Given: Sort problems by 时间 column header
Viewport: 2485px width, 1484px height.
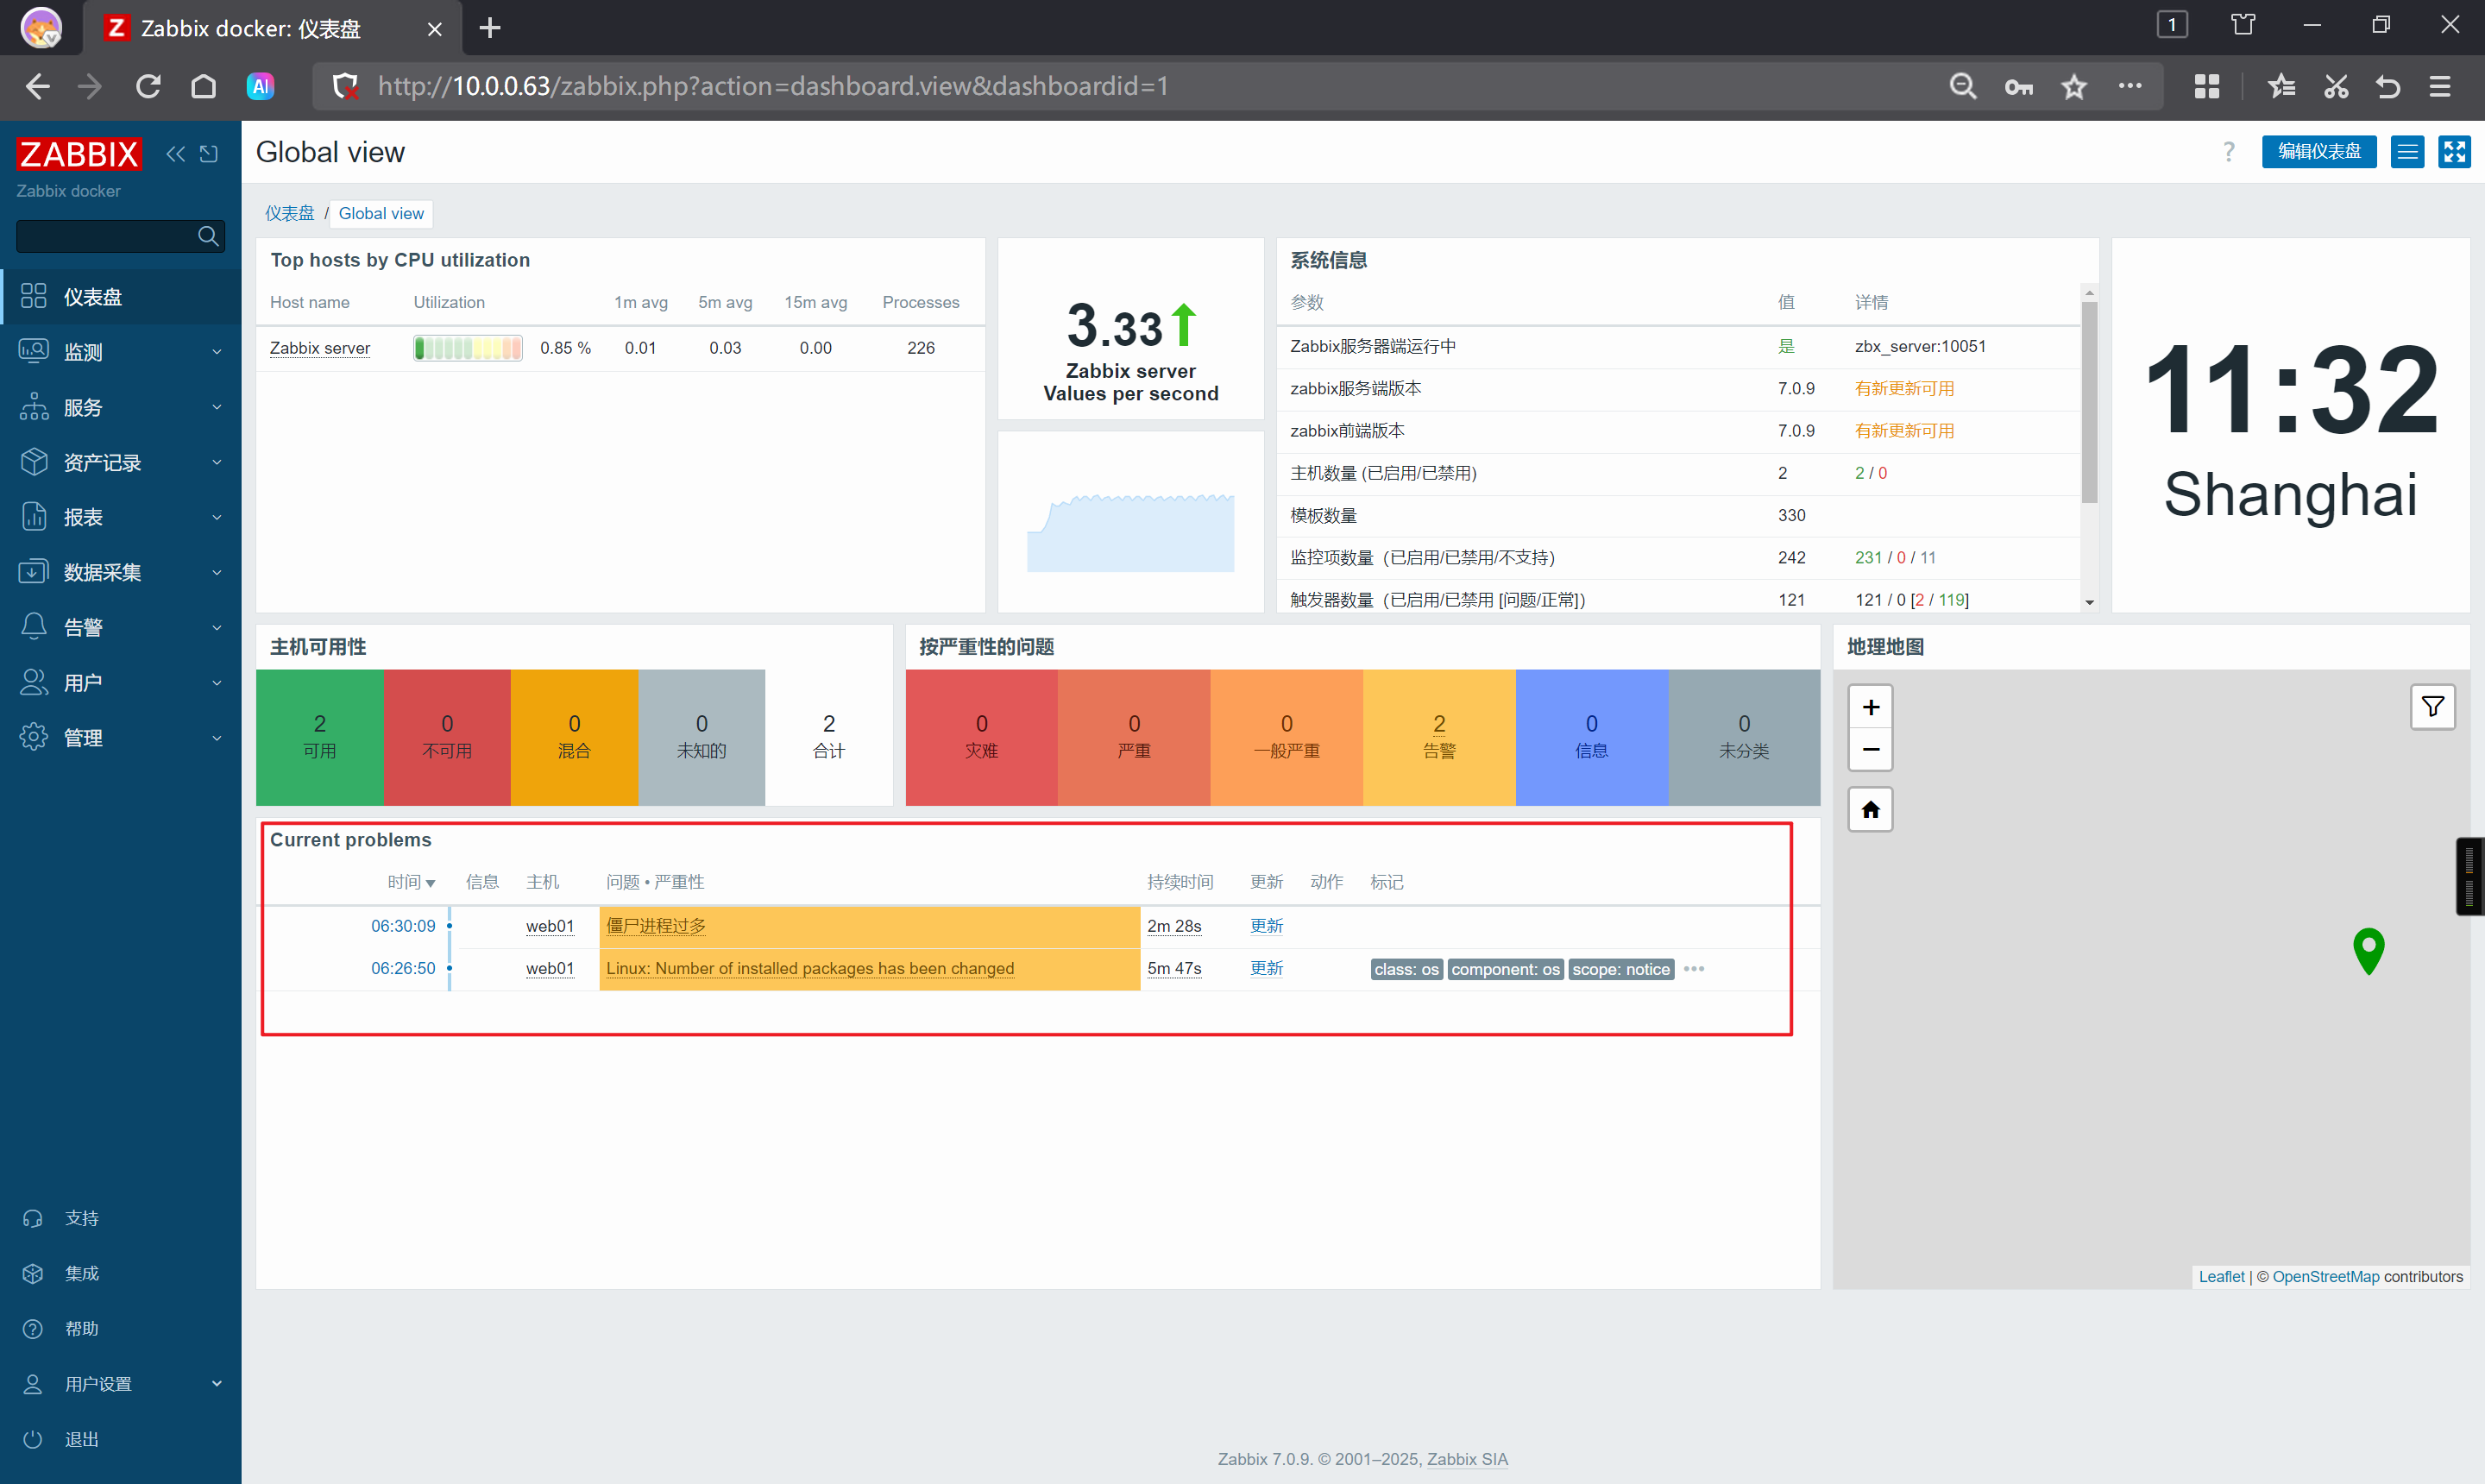Looking at the screenshot, I should pos(411,882).
